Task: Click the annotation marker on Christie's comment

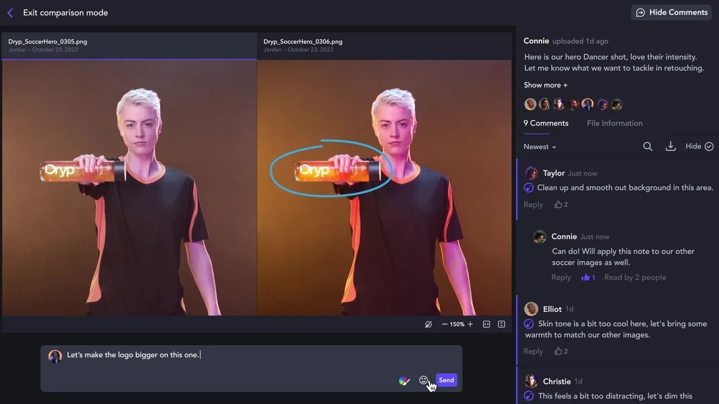Action: pyautogui.click(x=529, y=396)
